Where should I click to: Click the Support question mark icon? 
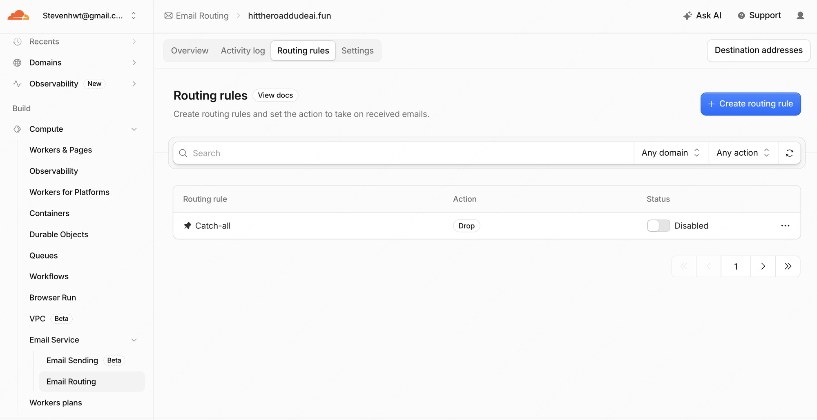pos(741,15)
